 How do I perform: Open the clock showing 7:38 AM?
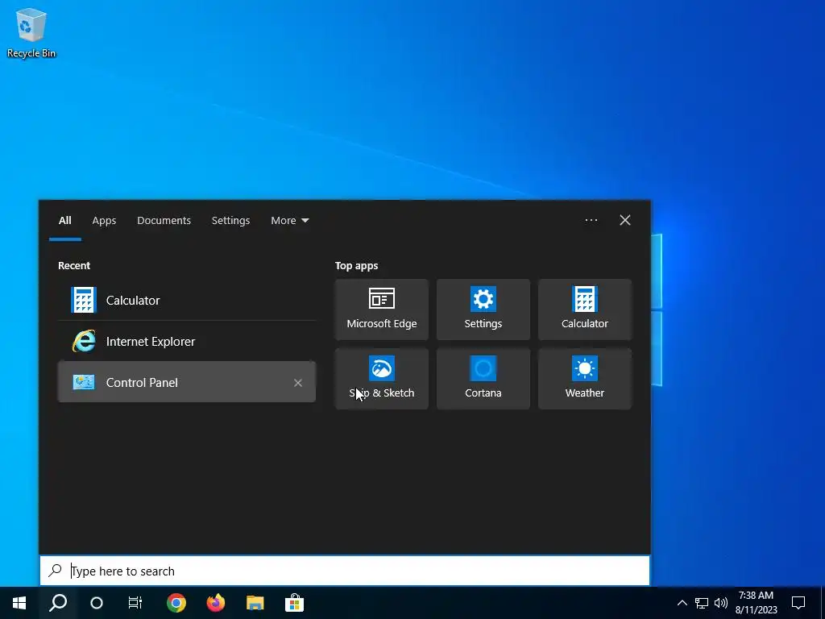coord(756,603)
